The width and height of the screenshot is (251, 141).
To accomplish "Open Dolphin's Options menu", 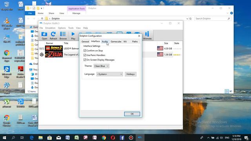I will pyautogui.click(x=62, y=28).
